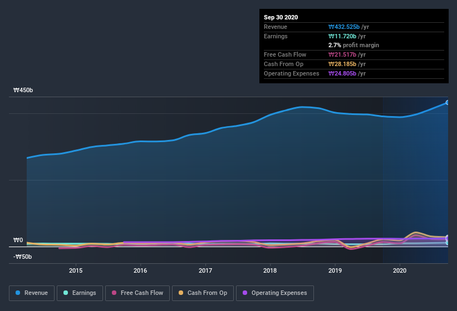Screen dimensions: 457x311
Task: Toggle the Revenue legend button
Action: pyautogui.click(x=32, y=293)
